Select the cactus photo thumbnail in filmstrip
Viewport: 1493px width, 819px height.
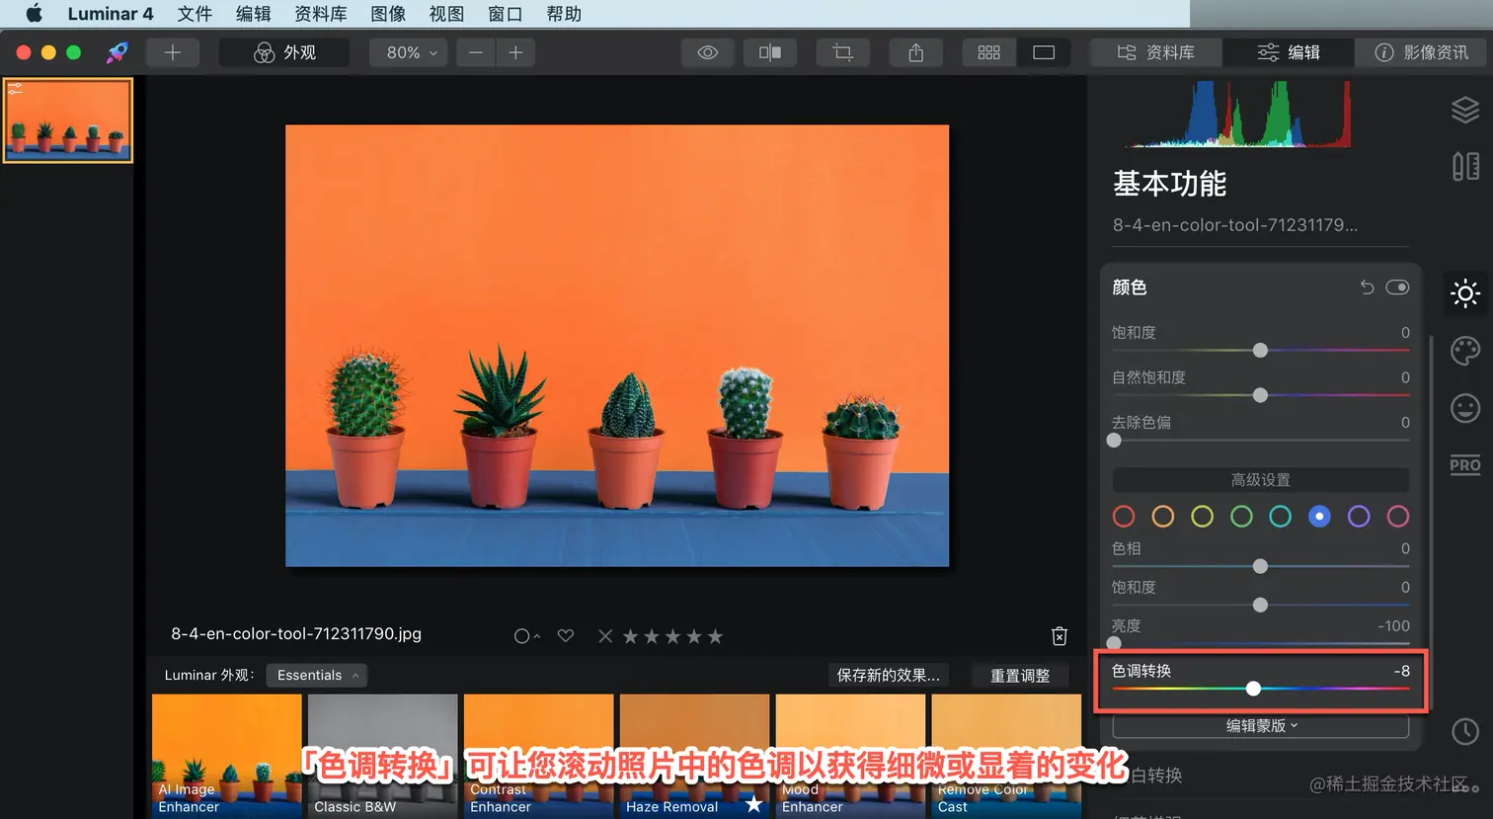pos(68,121)
